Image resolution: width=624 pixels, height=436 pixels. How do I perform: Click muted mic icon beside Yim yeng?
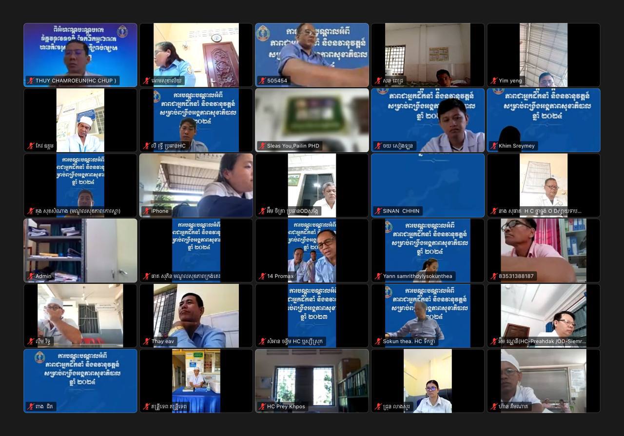click(x=494, y=81)
